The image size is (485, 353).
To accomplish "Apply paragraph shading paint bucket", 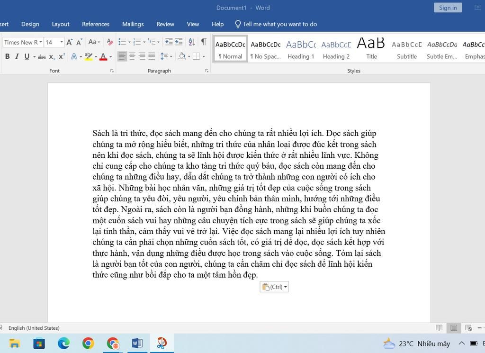I will [x=182, y=56].
